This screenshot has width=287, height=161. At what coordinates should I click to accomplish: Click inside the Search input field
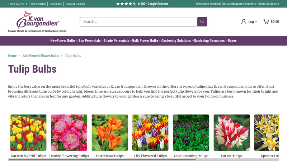click(138, 22)
